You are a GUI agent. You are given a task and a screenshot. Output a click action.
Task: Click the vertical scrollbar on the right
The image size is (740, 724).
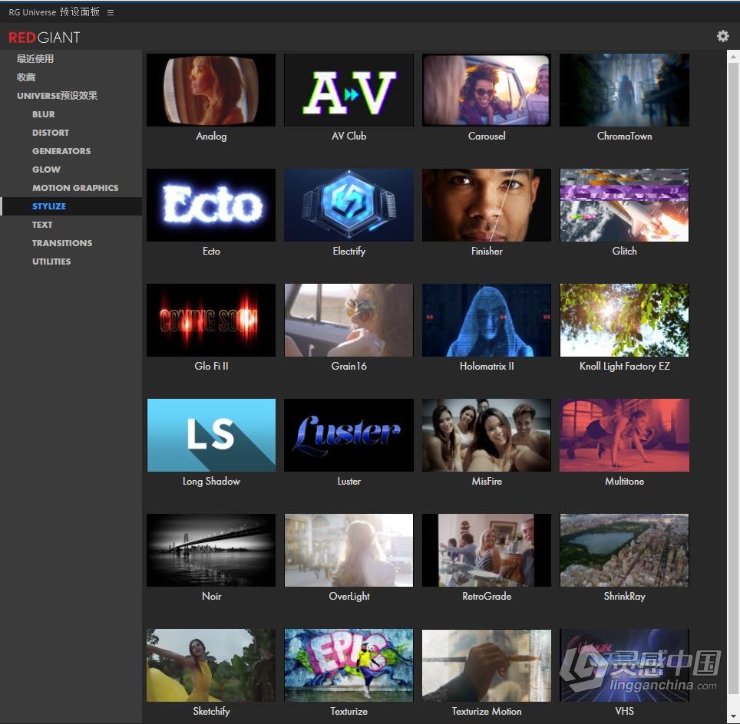pos(733,307)
